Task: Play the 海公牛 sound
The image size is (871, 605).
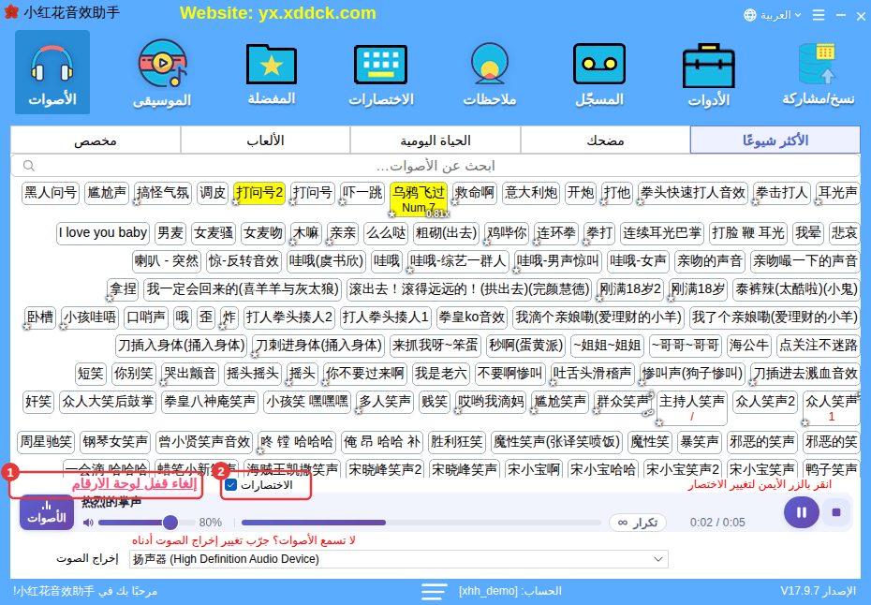Action: pos(748,346)
